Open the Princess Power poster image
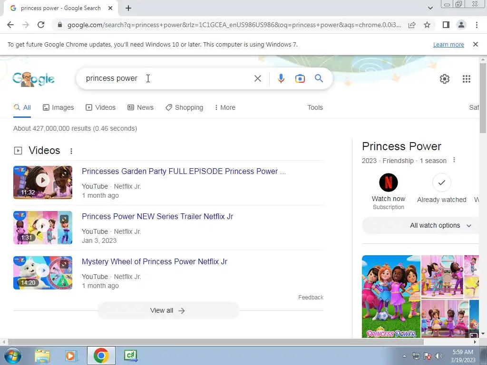 tap(391, 297)
